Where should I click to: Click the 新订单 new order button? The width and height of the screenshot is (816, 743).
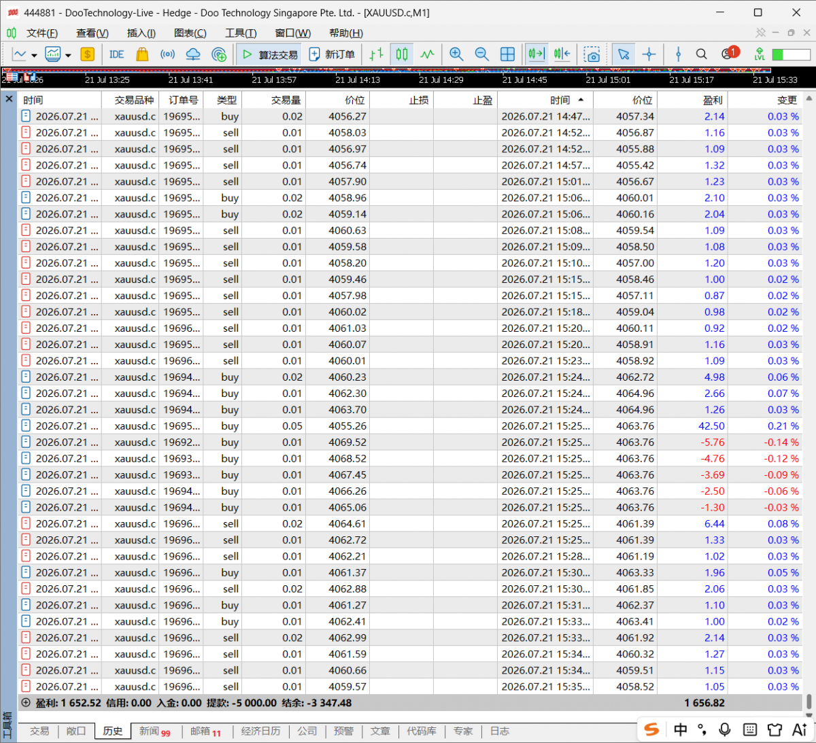tap(332, 54)
